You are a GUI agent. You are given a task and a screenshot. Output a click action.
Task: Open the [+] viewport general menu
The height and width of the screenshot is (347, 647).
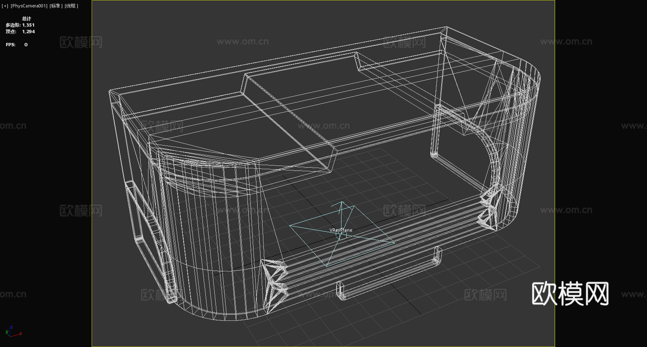5,6
